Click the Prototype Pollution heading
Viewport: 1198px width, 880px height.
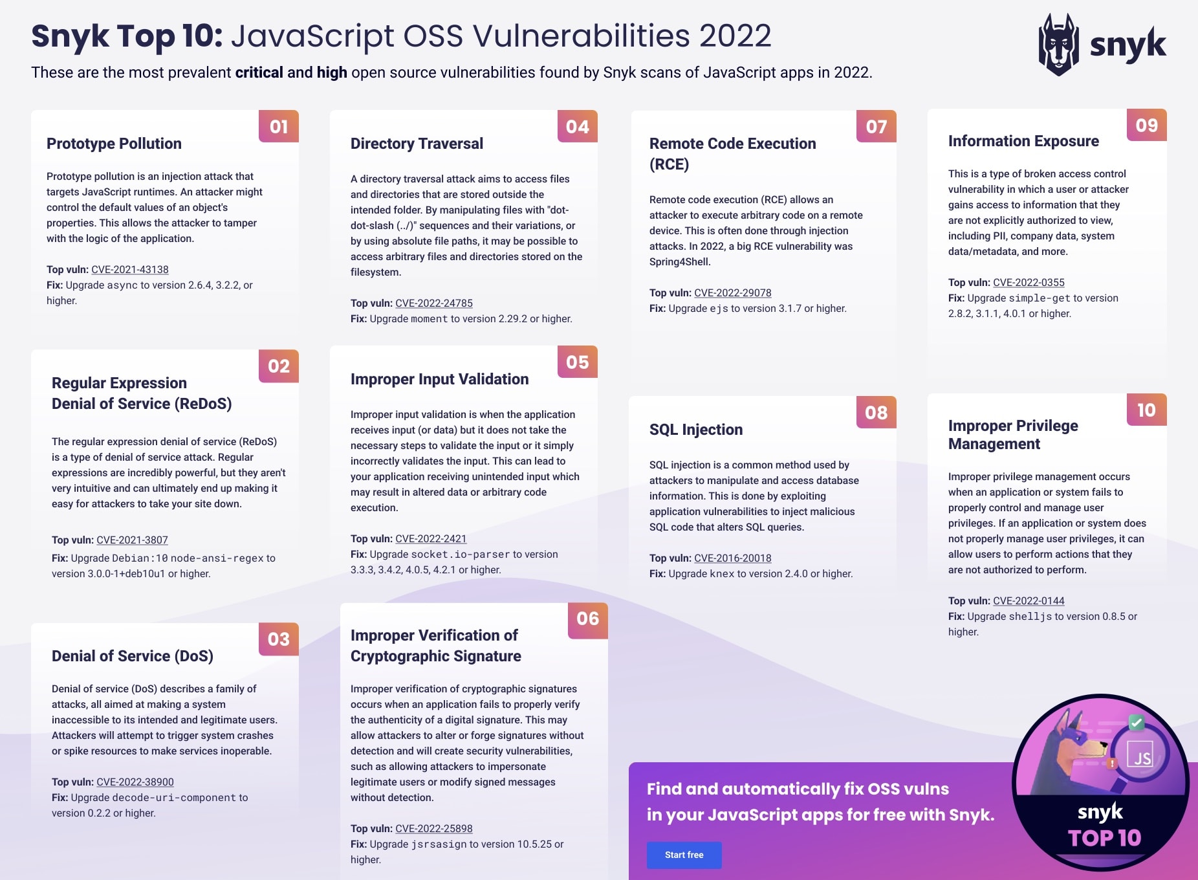pos(114,144)
